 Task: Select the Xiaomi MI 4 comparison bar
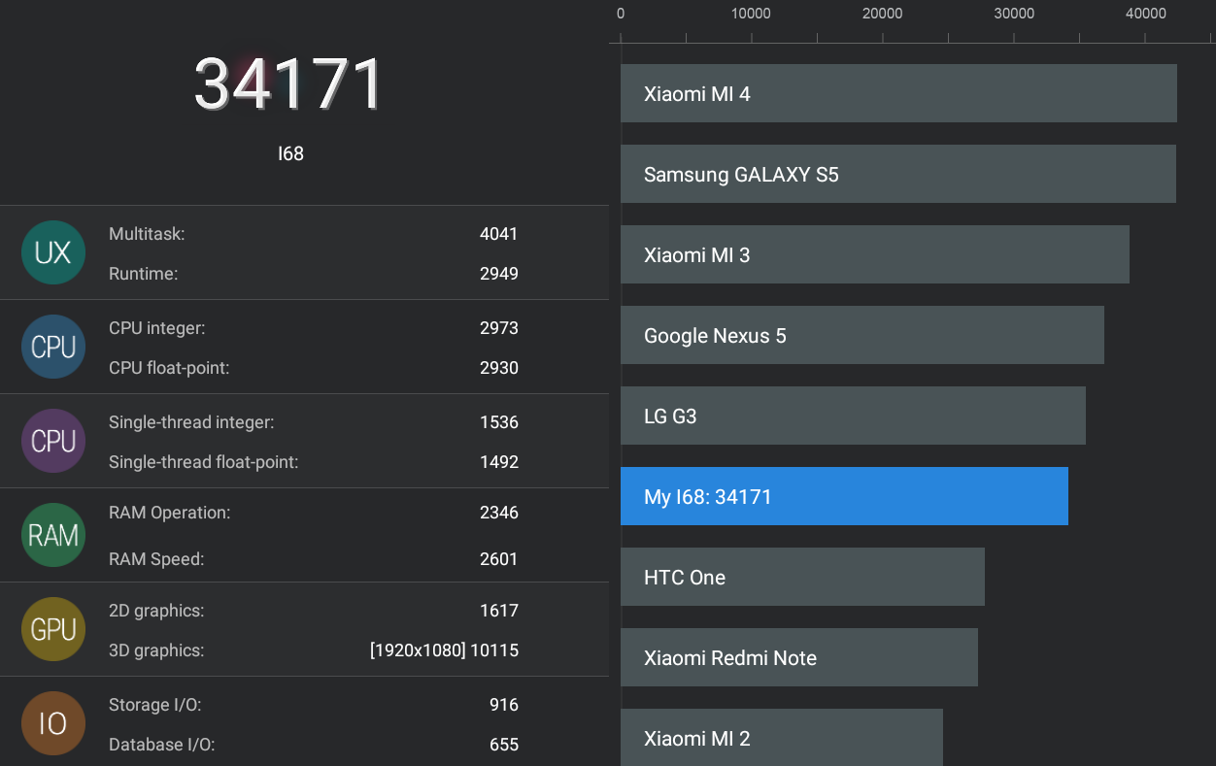coord(898,93)
